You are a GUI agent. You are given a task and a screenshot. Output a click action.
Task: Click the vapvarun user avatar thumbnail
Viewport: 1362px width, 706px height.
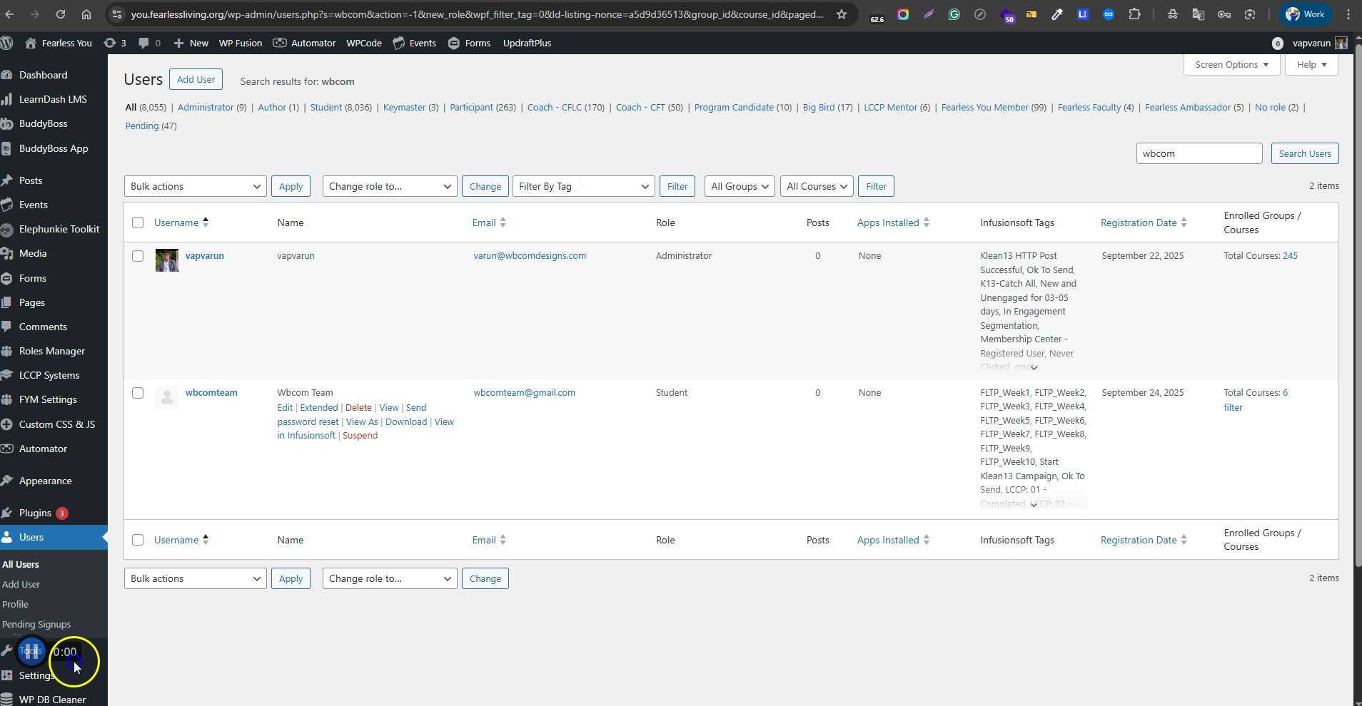point(167,260)
